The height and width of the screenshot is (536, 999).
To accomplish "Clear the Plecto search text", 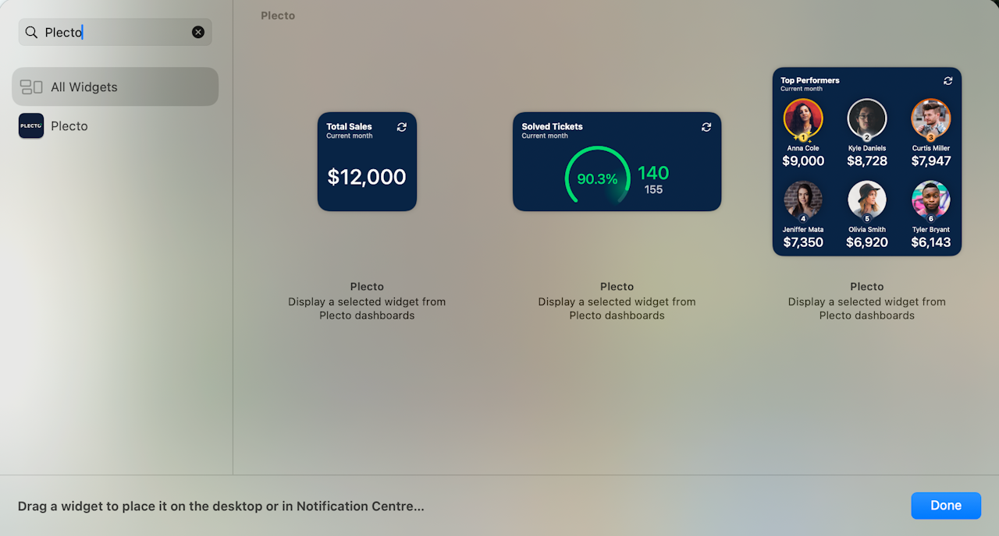I will click(198, 32).
